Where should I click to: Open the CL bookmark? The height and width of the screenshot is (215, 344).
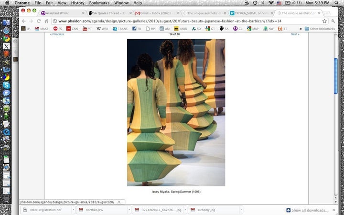[238, 29]
